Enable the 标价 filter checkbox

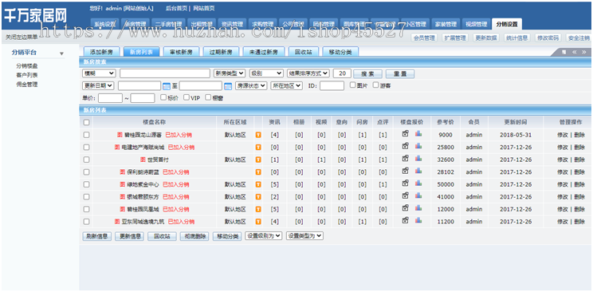tap(163, 97)
